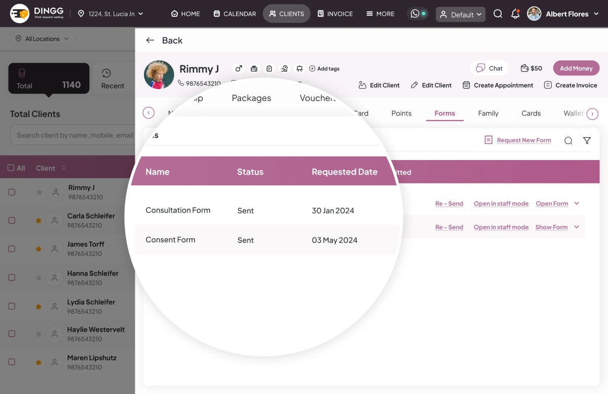Click Re - Send for Consent Form

[x=449, y=227]
